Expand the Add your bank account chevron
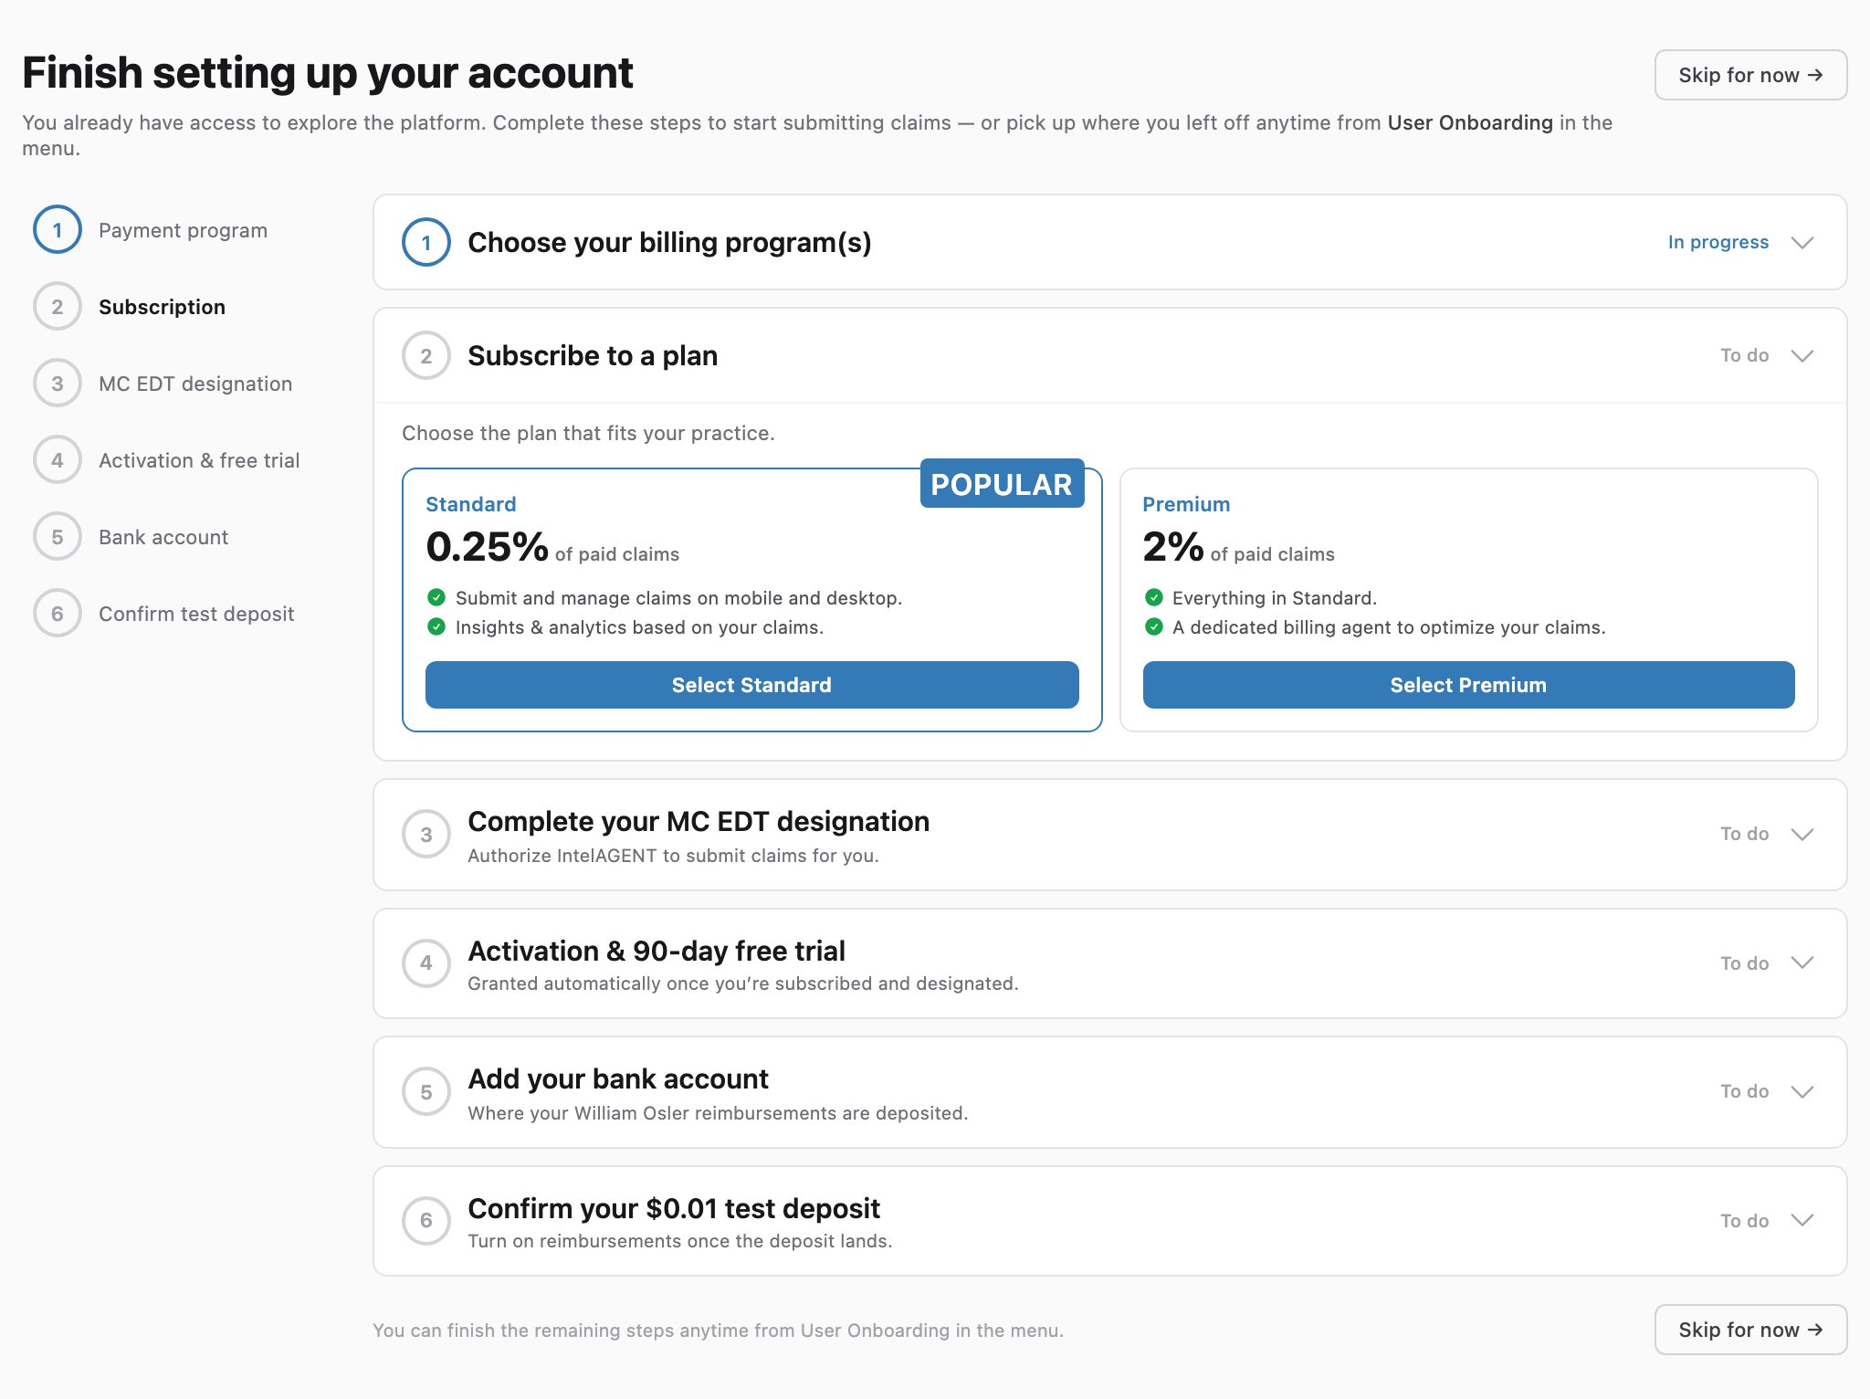The width and height of the screenshot is (1870, 1399). click(x=1802, y=1092)
